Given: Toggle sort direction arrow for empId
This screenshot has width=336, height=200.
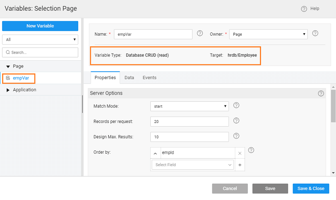Looking at the screenshot, I should pos(156,153).
